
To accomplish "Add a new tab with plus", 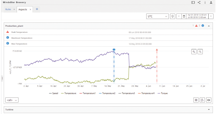I will click(37, 9).
